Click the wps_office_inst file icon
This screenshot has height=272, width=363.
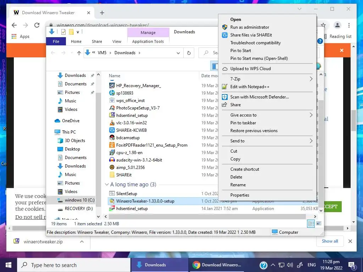coord(112,101)
